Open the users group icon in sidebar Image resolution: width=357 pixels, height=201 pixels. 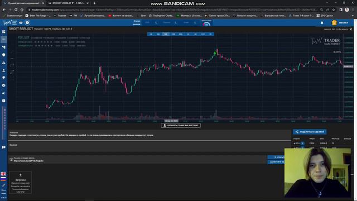coord(4,63)
